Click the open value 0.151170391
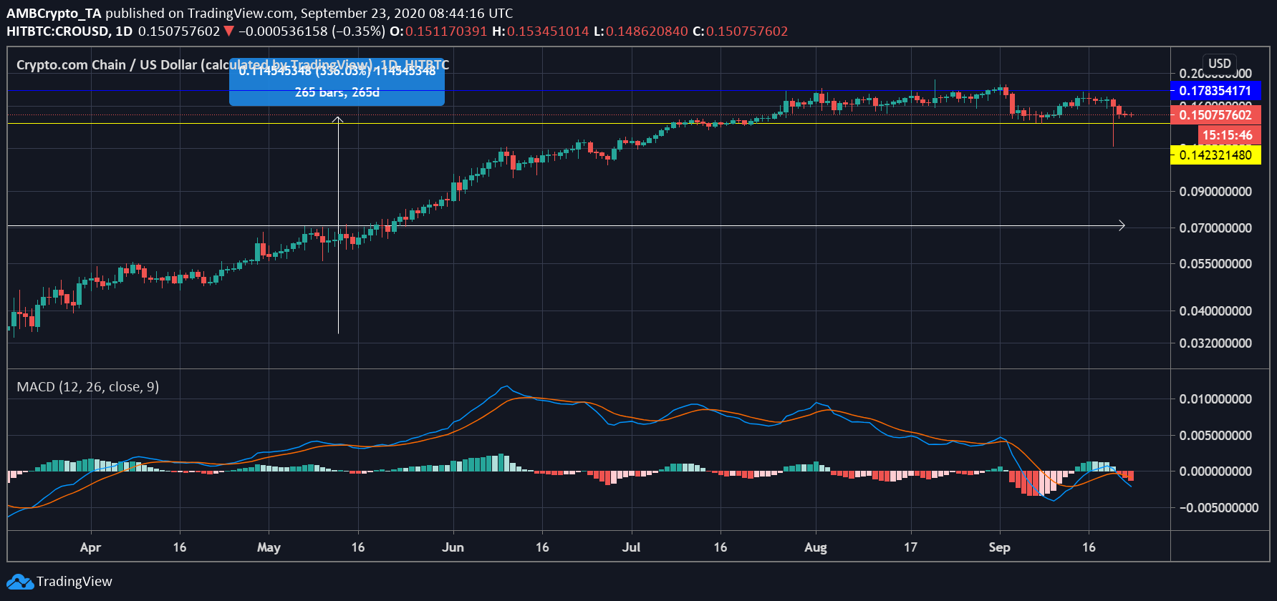The height and width of the screenshot is (601, 1277). point(445,31)
